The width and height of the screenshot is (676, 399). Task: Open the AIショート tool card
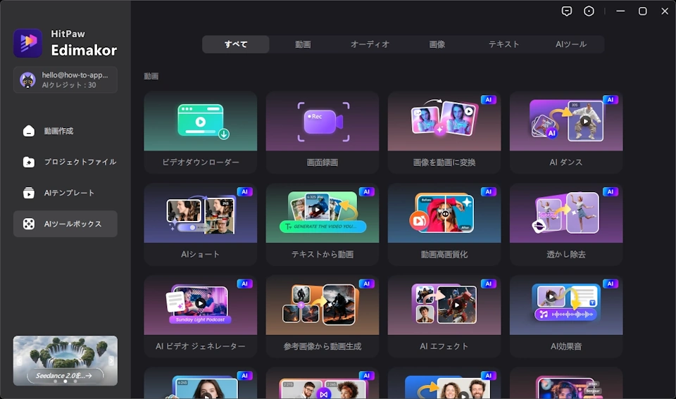(x=201, y=224)
